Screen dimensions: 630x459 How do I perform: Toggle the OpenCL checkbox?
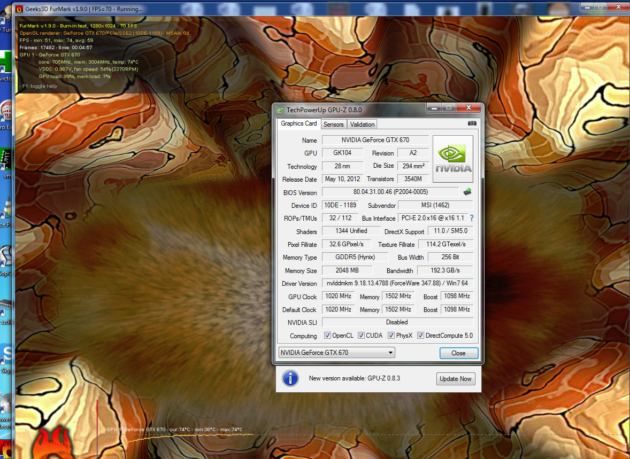327,336
